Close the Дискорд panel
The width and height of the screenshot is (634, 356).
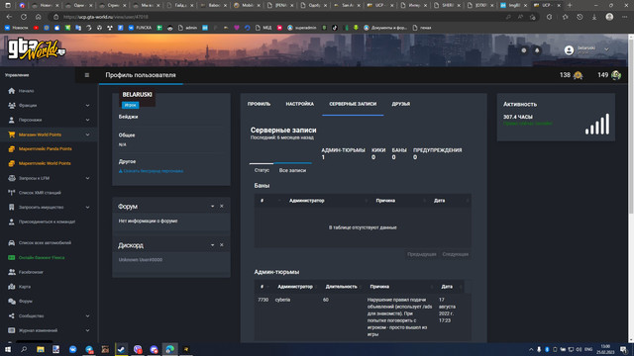222,245
